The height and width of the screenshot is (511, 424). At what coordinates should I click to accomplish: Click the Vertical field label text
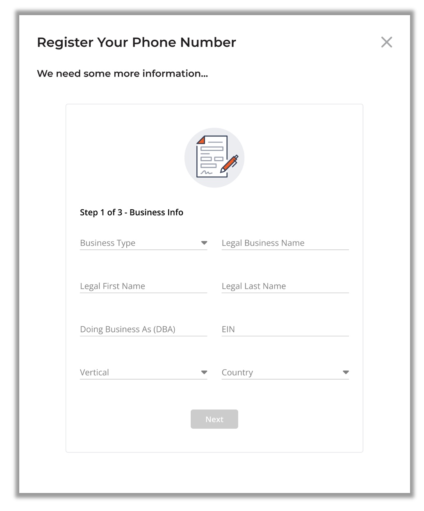click(94, 372)
